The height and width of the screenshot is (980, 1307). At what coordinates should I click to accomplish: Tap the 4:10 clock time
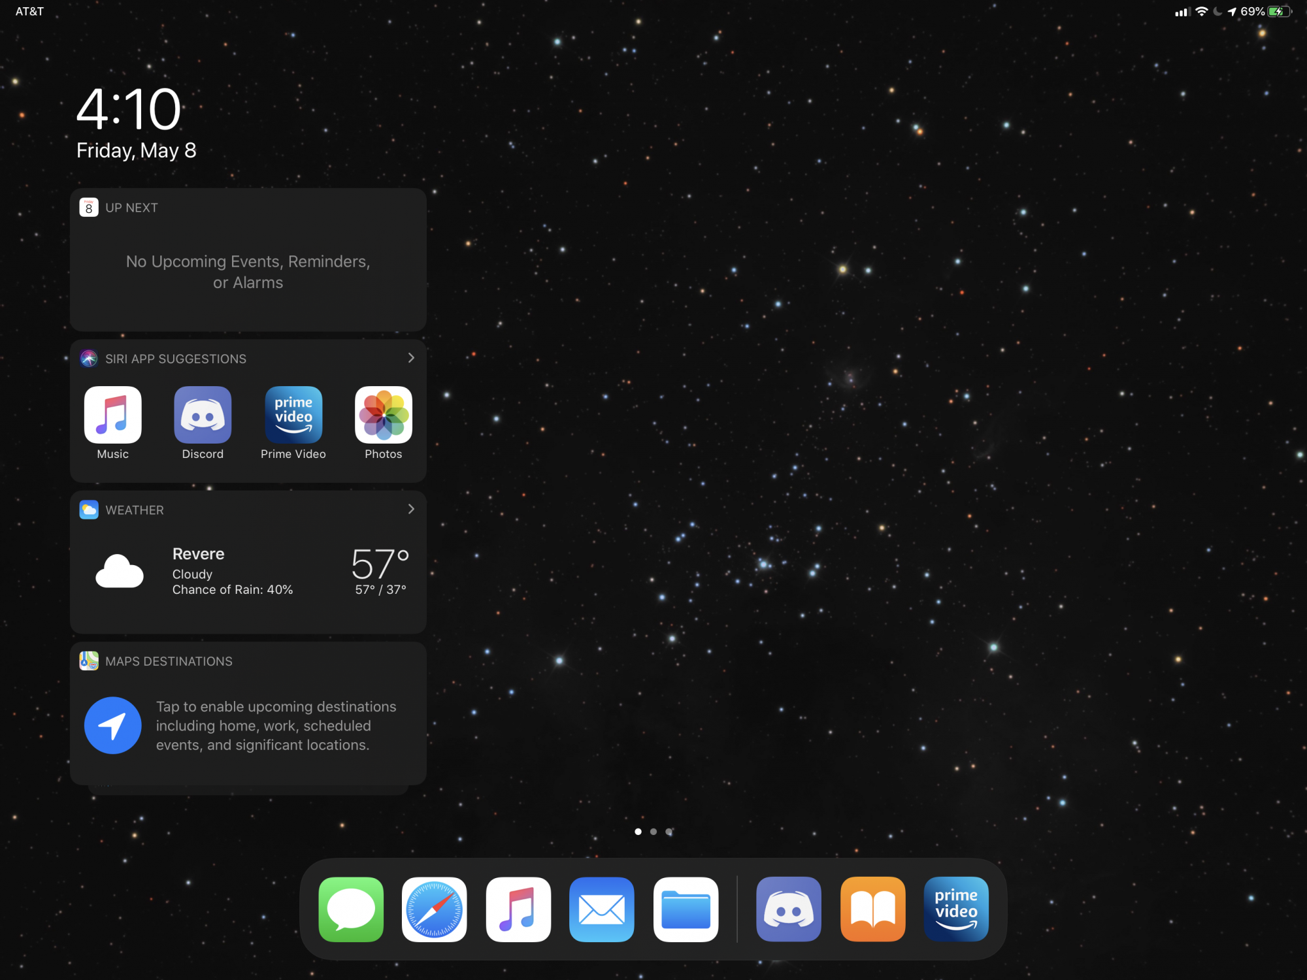coord(129,109)
